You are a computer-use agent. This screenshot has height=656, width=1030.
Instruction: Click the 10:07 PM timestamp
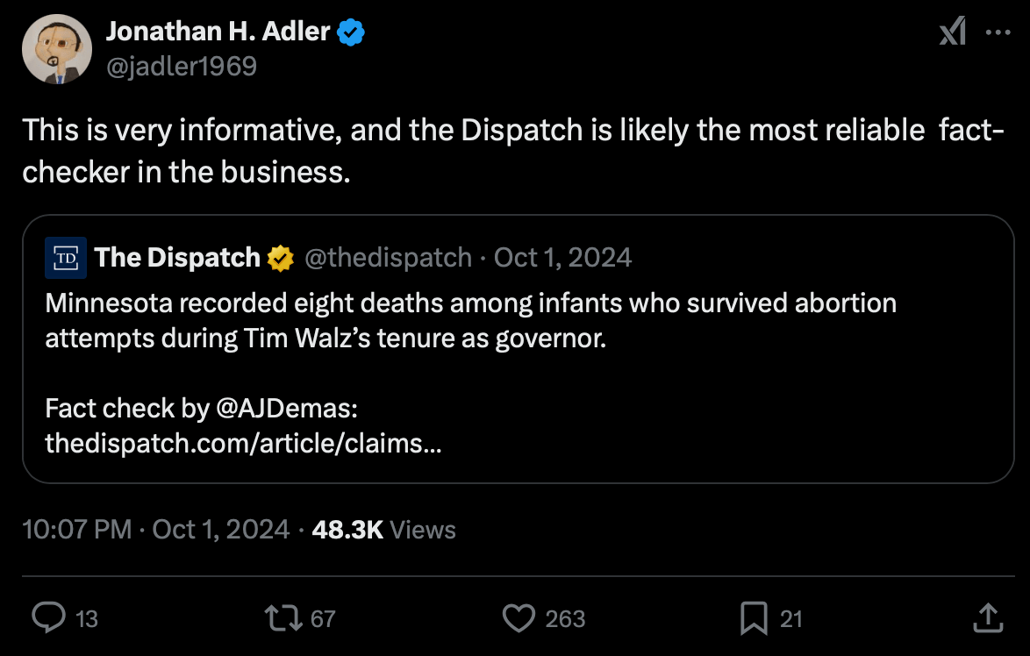click(x=76, y=530)
